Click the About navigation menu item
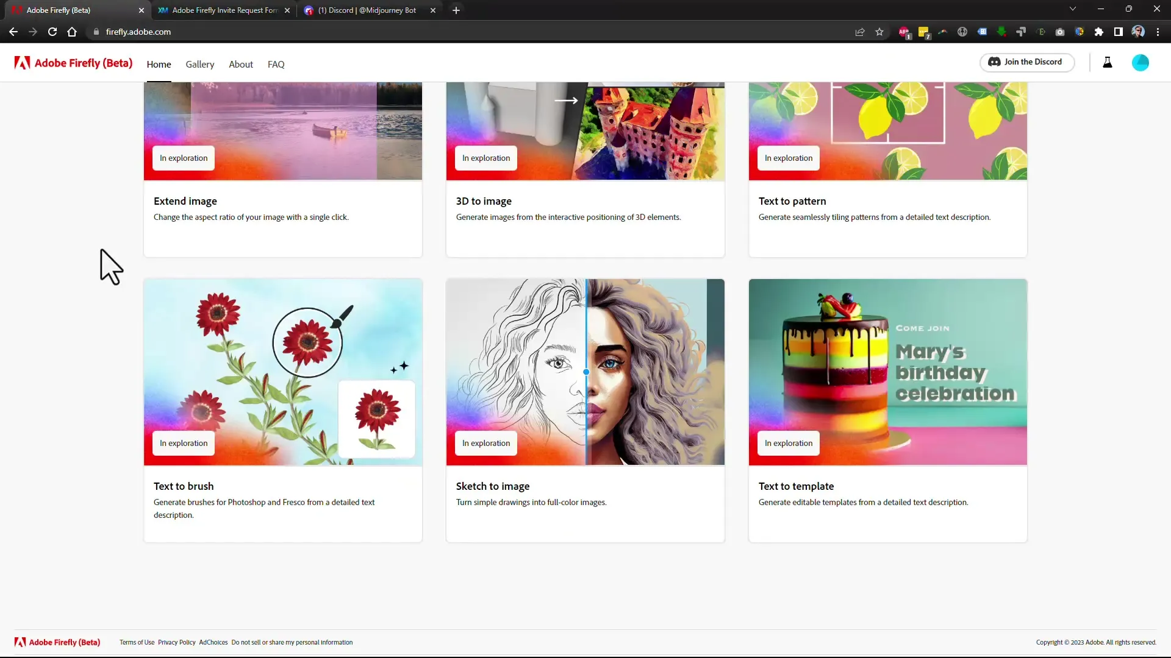Image resolution: width=1171 pixels, height=658 pixels. (240, 64)
